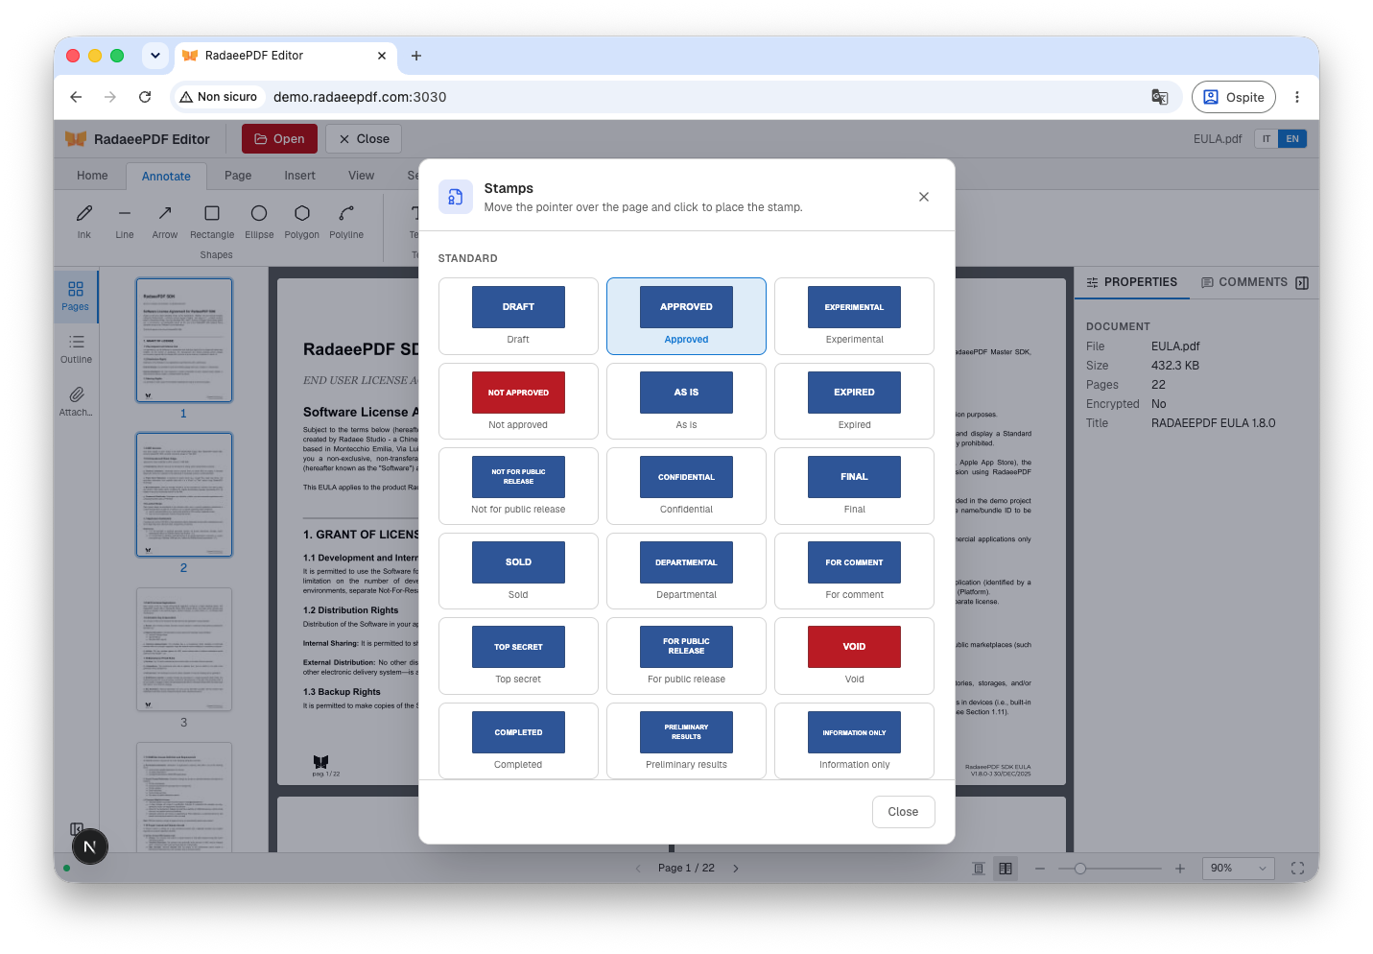
Task: Choose the As is stamp
Action: pyautogui.click(x=686, y=401)
